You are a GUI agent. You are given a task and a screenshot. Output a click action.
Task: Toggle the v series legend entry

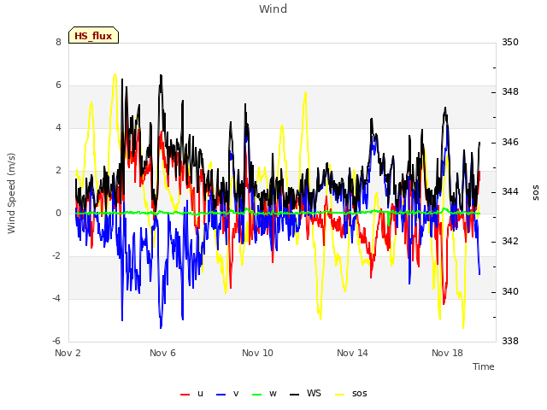click(227, 393)
